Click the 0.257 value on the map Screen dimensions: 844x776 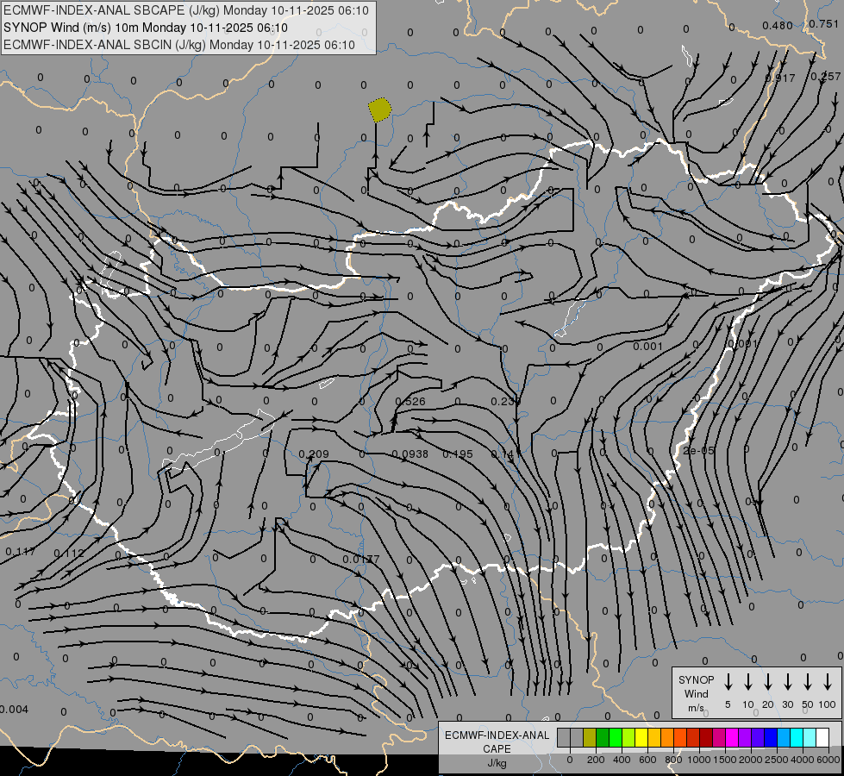826,77
